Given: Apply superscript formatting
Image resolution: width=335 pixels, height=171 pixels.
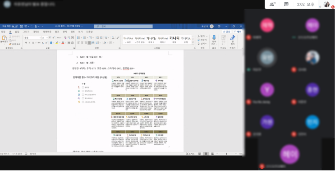Looking at the screenshot, I should pos(46,43).
